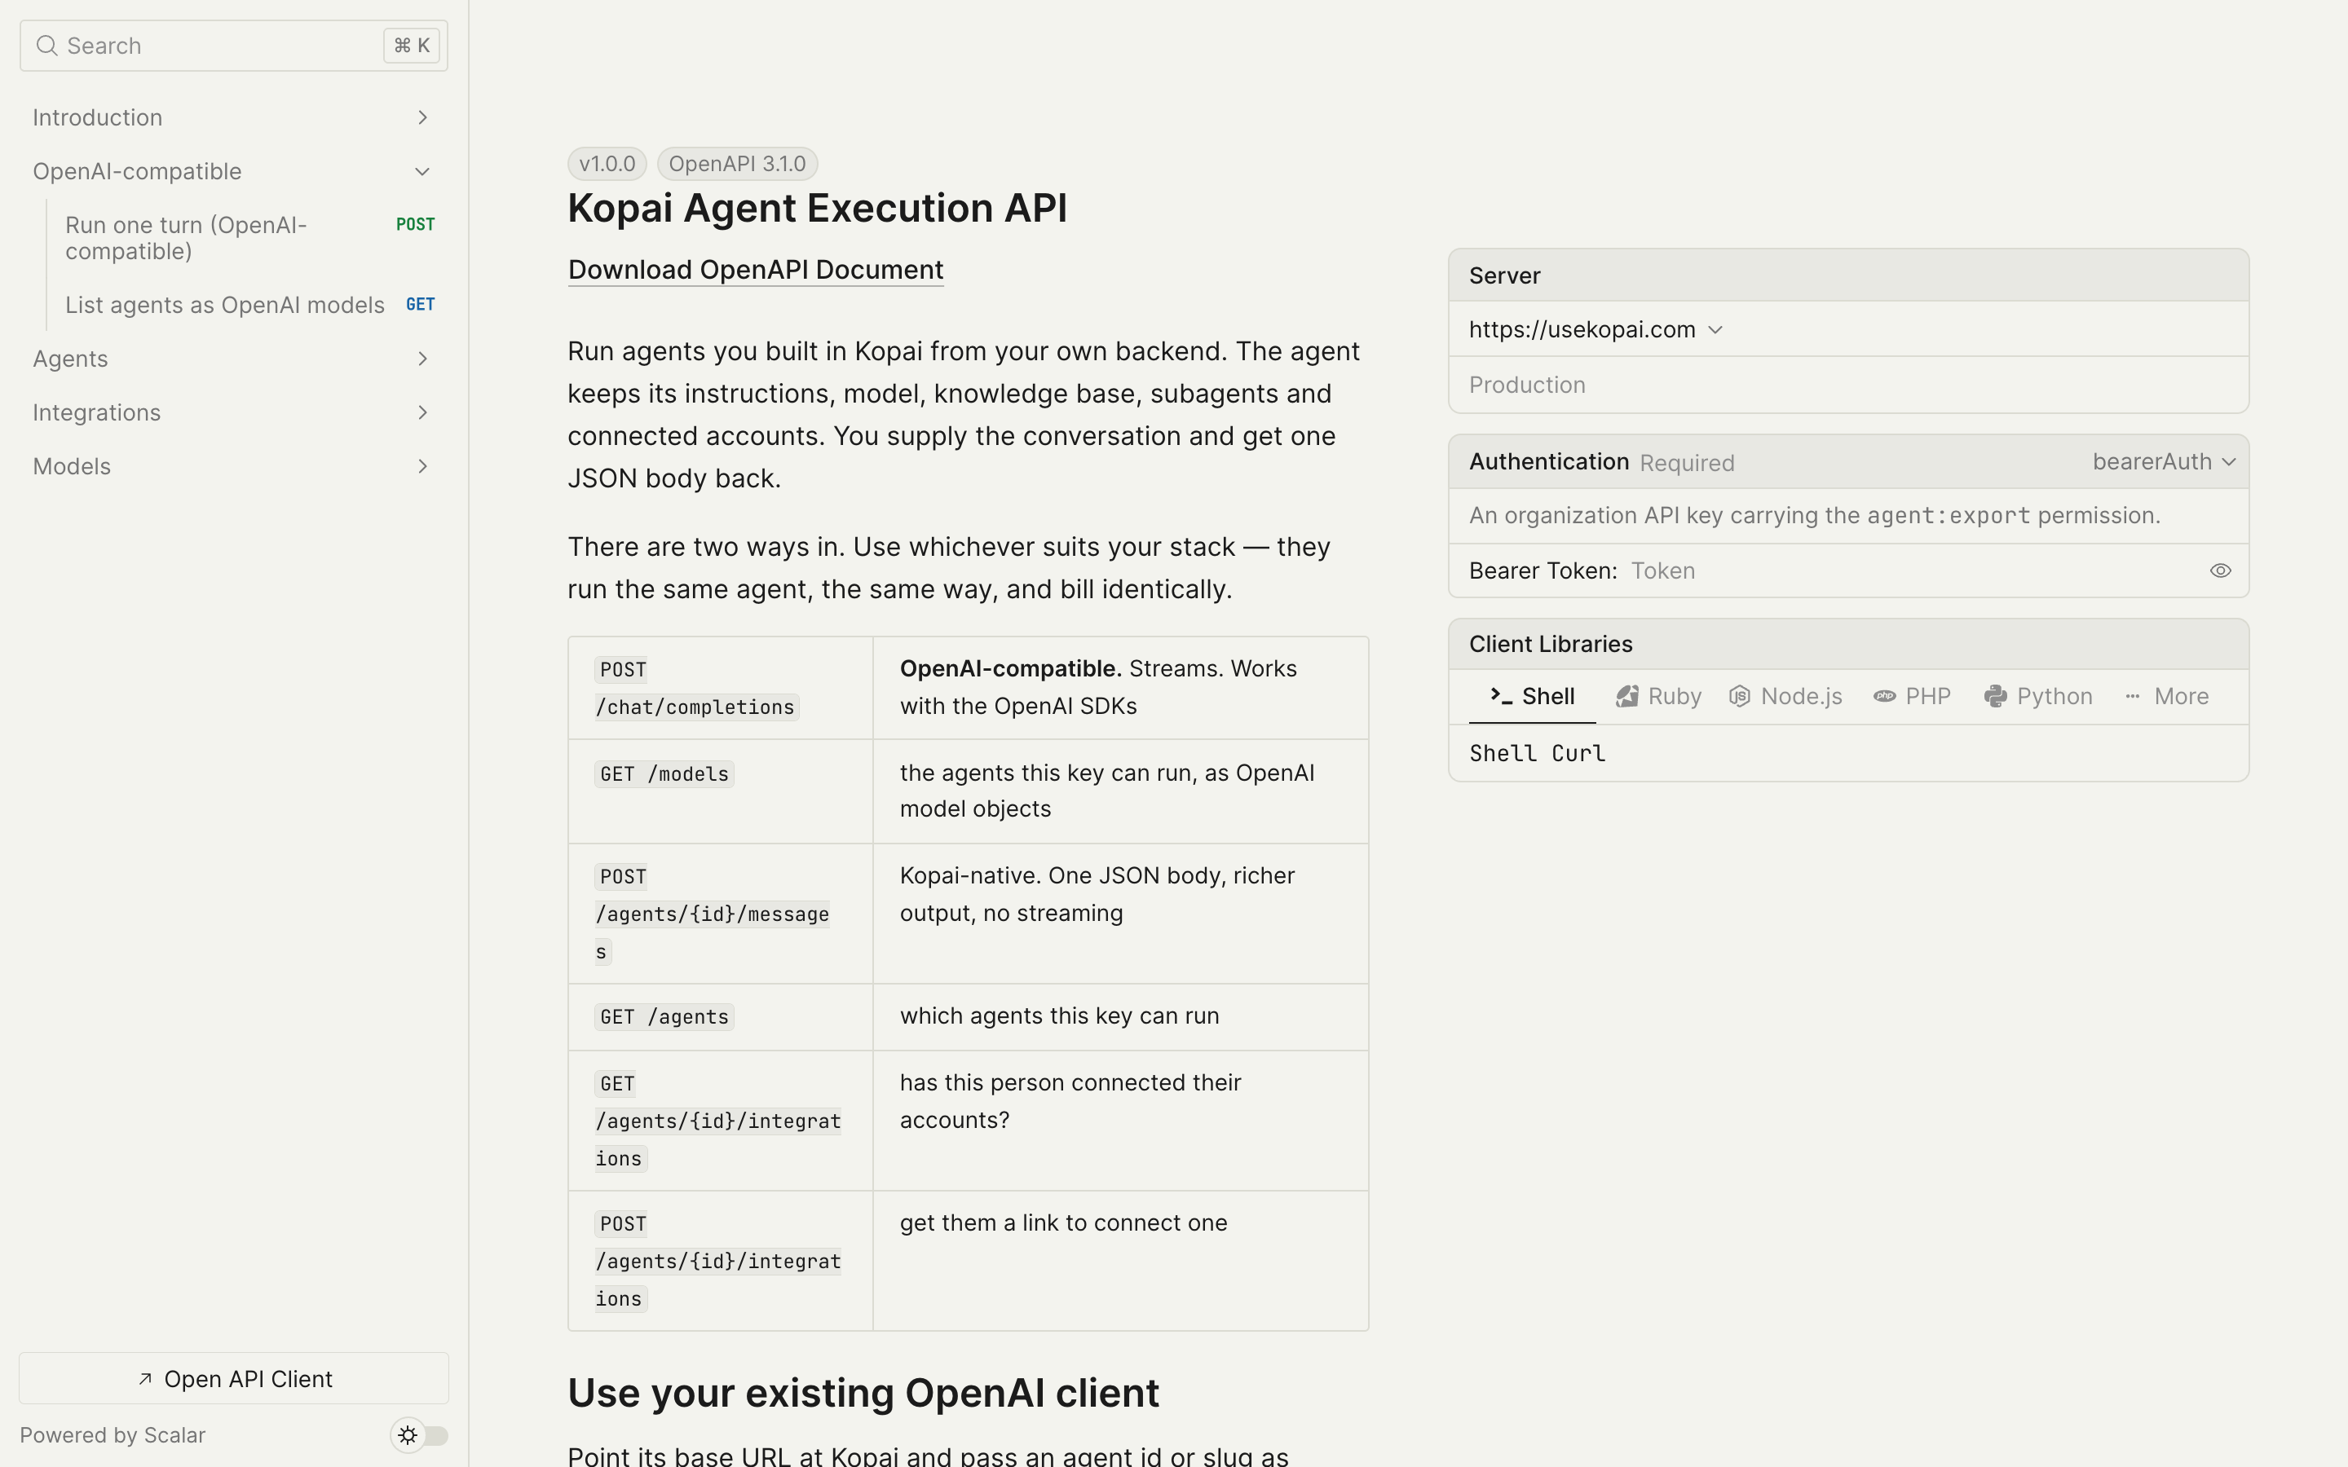Open the bearerAuth authentication dropdown
The width and height of the screenshot is (2348, 1467).
(2164, 462)
